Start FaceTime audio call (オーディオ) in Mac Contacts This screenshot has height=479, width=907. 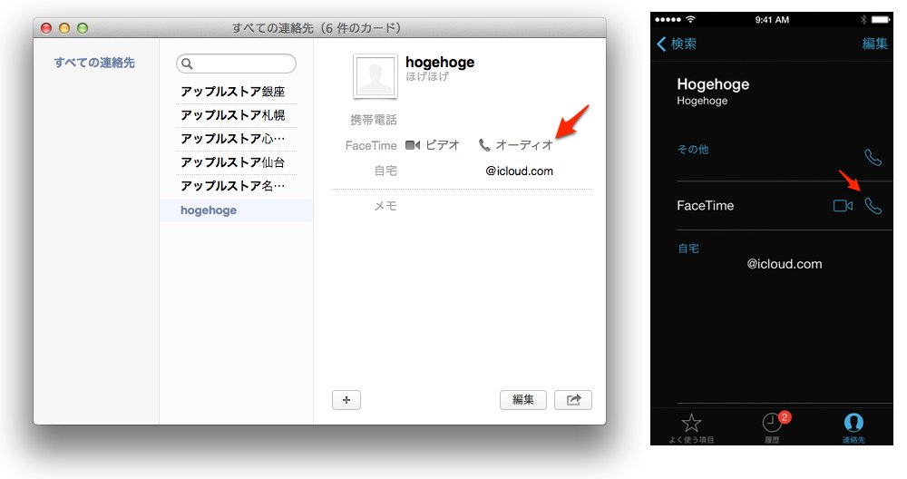tap(516, 145)
